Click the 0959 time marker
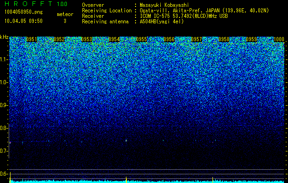Screen dimensions: 288x183 tap(251, 39)
